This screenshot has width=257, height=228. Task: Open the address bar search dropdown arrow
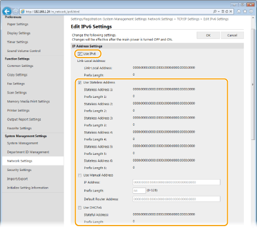[219, 12]
